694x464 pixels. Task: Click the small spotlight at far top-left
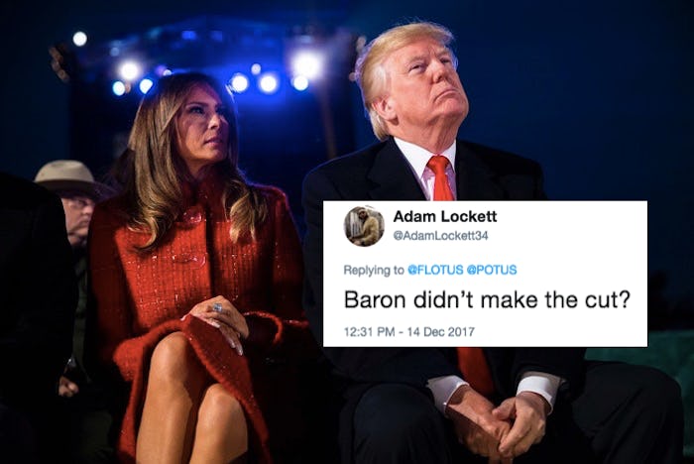click(x=79, y=39)
